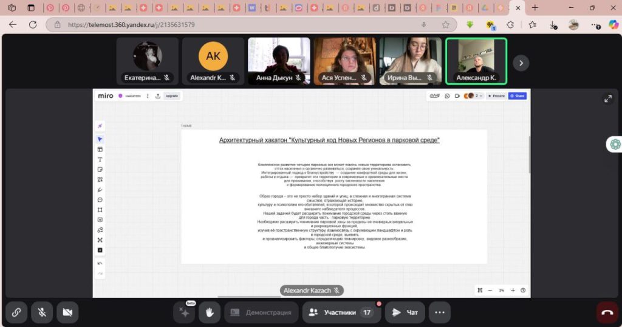The height and width of the screenshot is (327, 622).
Task: Click the Present button in Miro
Action: [496, 96]
